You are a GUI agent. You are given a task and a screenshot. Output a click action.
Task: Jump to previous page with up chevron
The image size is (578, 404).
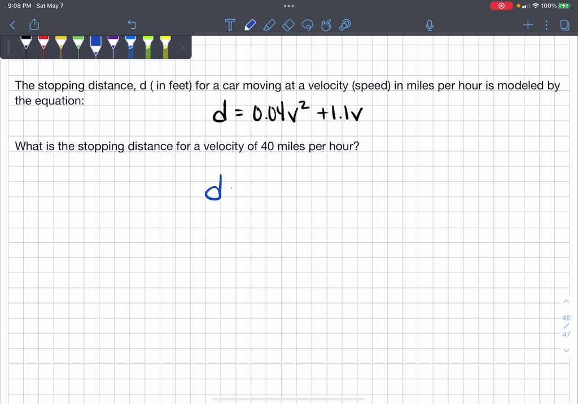tap(566, 301)
